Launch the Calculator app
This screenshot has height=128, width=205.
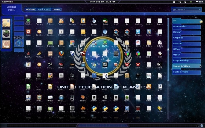tap(50, 32)
